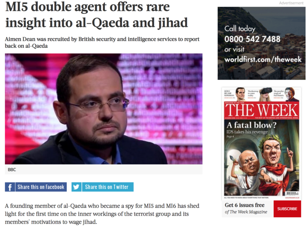This screenshot has height=226, width=308.
Task: Click the THE WEEK red masthead logo
Action: 261,110
